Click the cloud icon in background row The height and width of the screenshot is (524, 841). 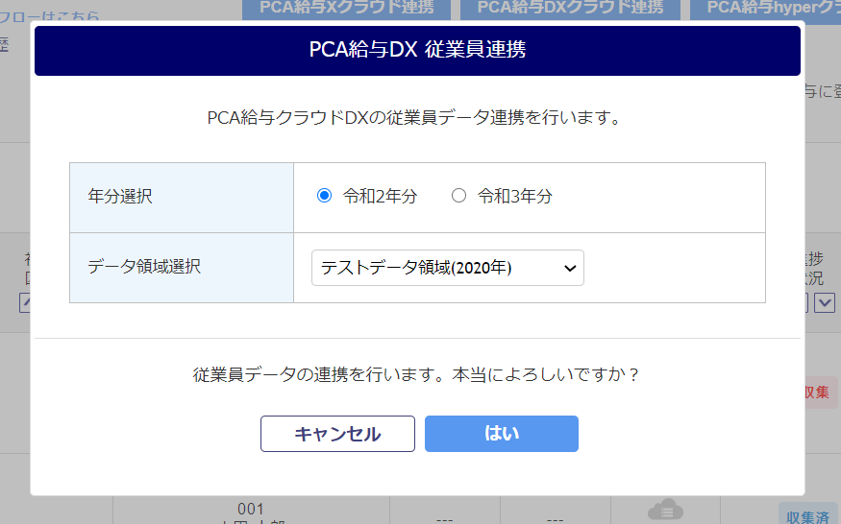666,510
